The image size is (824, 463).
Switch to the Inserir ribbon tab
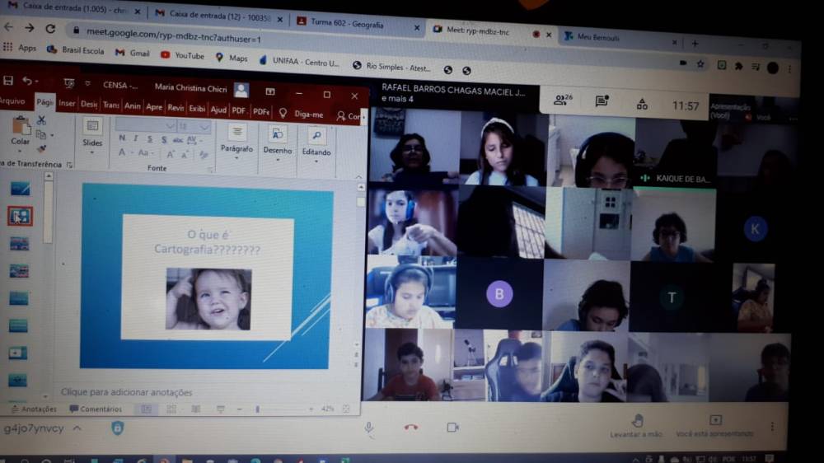click(x=67, y=104)
